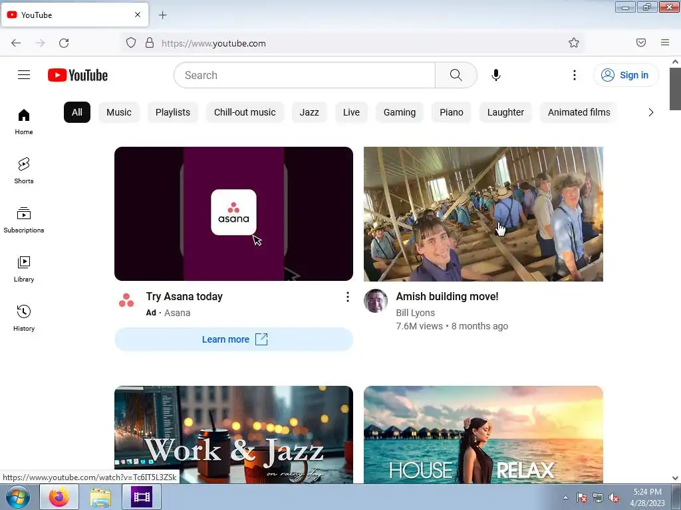The height and width of the screenshot is (510, 681).
Task: Click the network tray icon
Action: click(598, 498)
